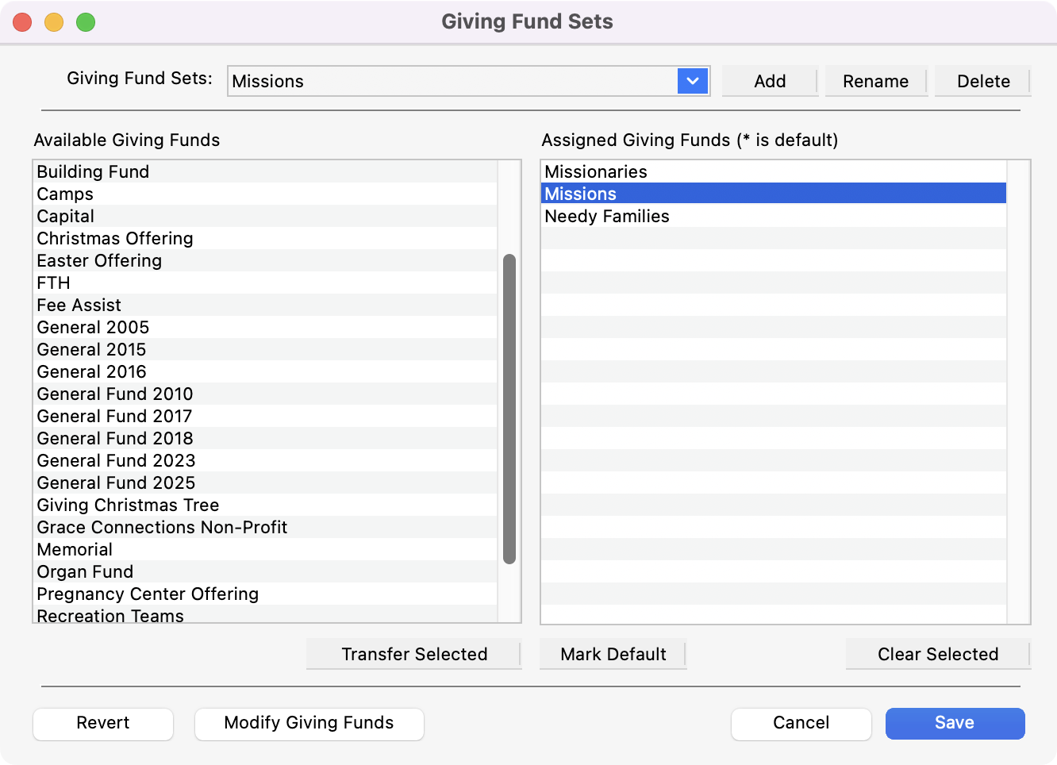This screenshot has width=1057, height=765.
Task: Click Clear Selected
Action: [938, 654]
